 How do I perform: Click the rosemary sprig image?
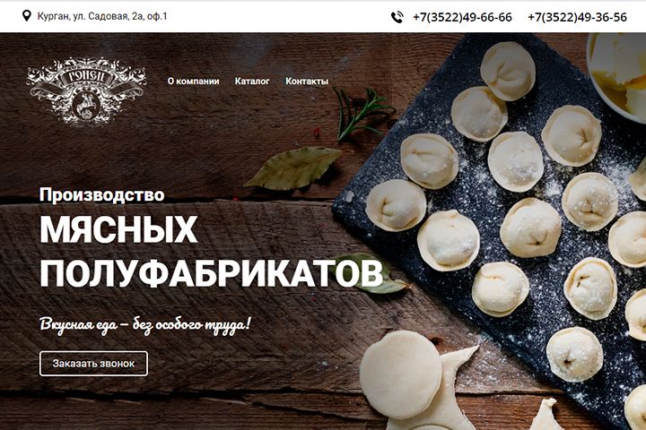[362, 113]
